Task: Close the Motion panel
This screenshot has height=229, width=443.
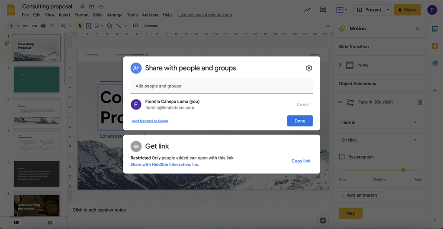Action: [x=417, y=29]
